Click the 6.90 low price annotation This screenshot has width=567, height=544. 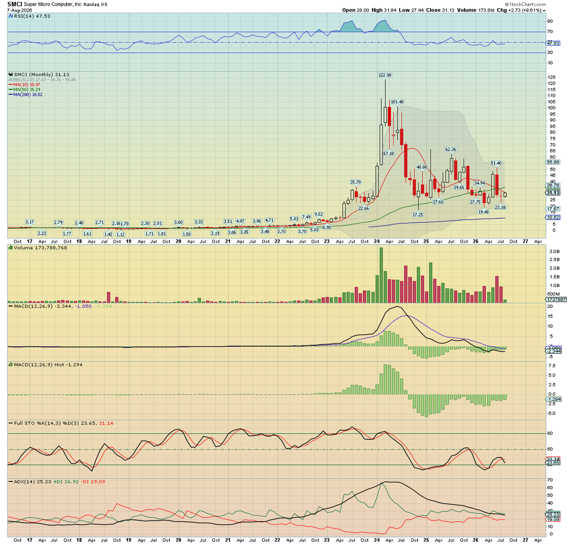[327, 228]
